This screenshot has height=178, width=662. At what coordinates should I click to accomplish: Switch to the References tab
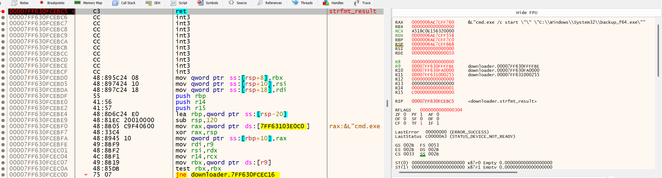pyautogui.click(x=270, y=3)
